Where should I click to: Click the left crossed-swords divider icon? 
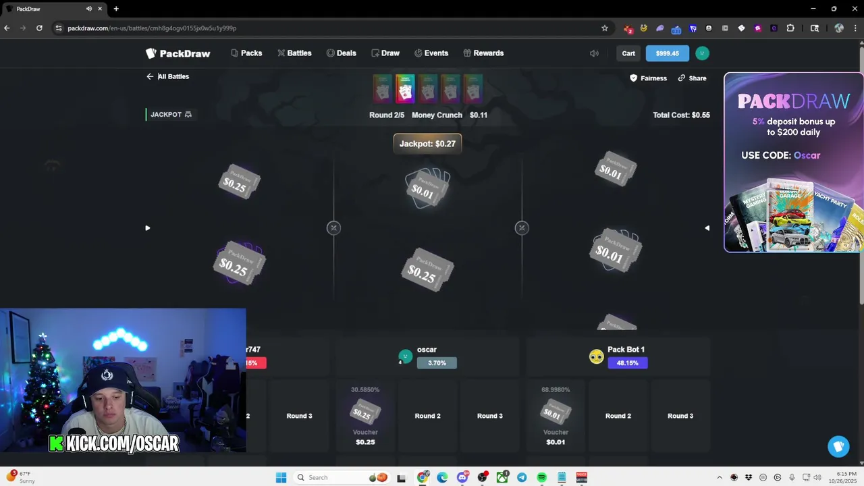tap(333, 228)
